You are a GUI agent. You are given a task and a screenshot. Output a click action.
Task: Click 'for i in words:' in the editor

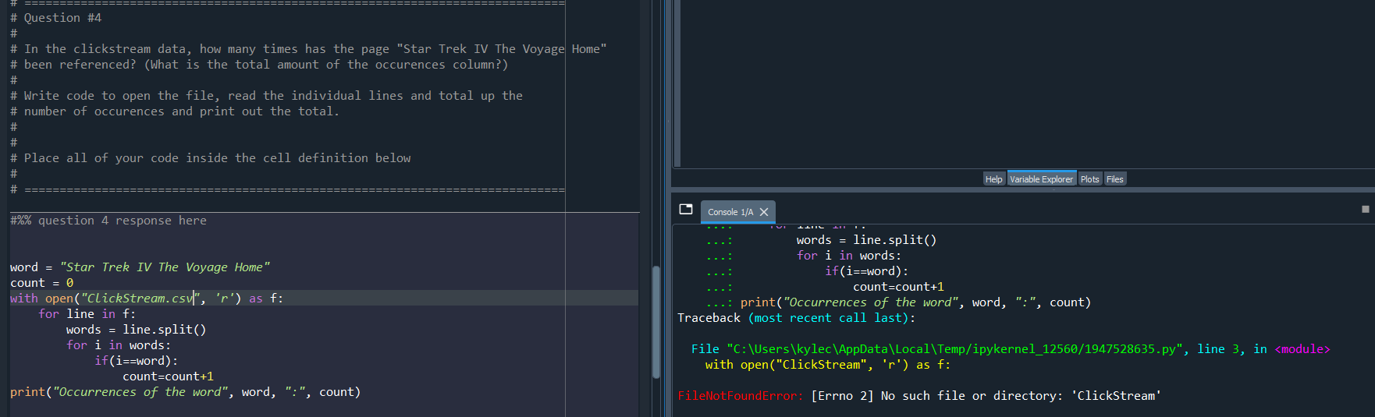119,345
